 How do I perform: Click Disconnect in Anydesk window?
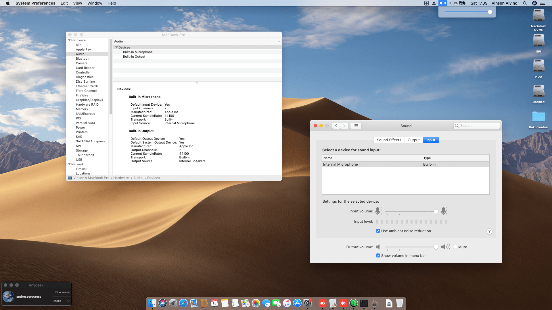pos(63,292)
